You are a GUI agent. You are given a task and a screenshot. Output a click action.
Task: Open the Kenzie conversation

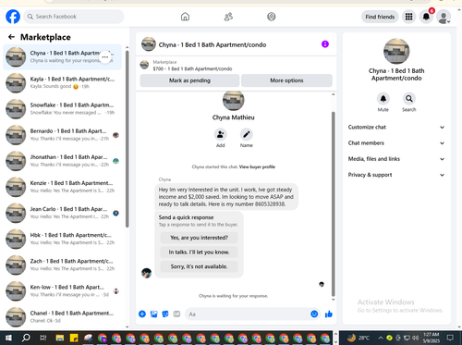coord(62,187)
